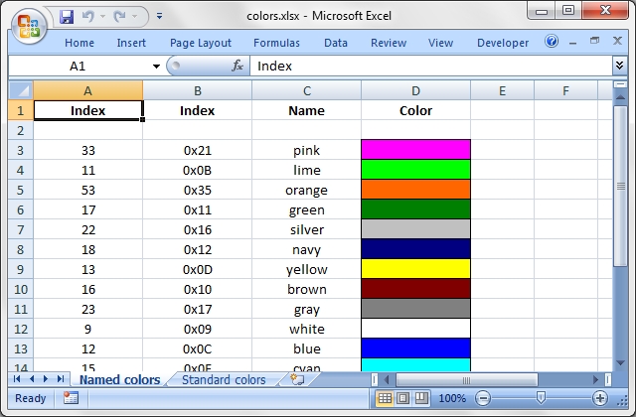
Task: Insert a new worksheet tab
Action: [x=297, y=379]
